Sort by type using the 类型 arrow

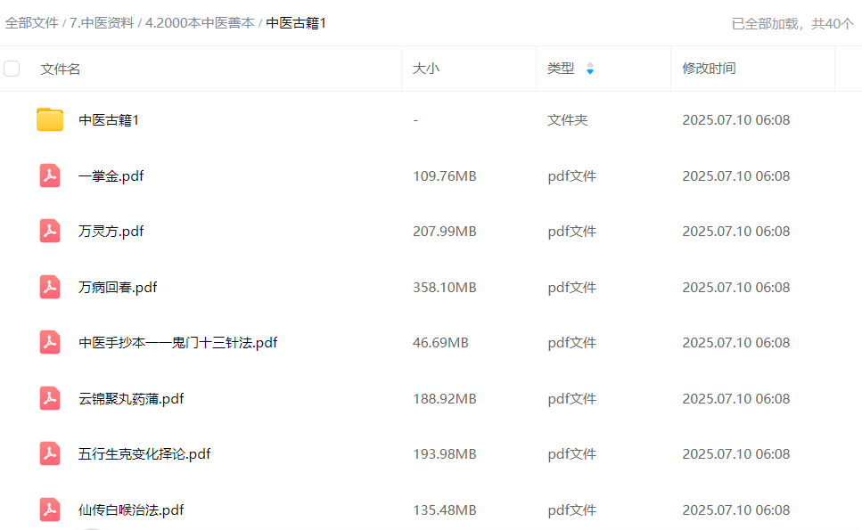tap(589, 69)
